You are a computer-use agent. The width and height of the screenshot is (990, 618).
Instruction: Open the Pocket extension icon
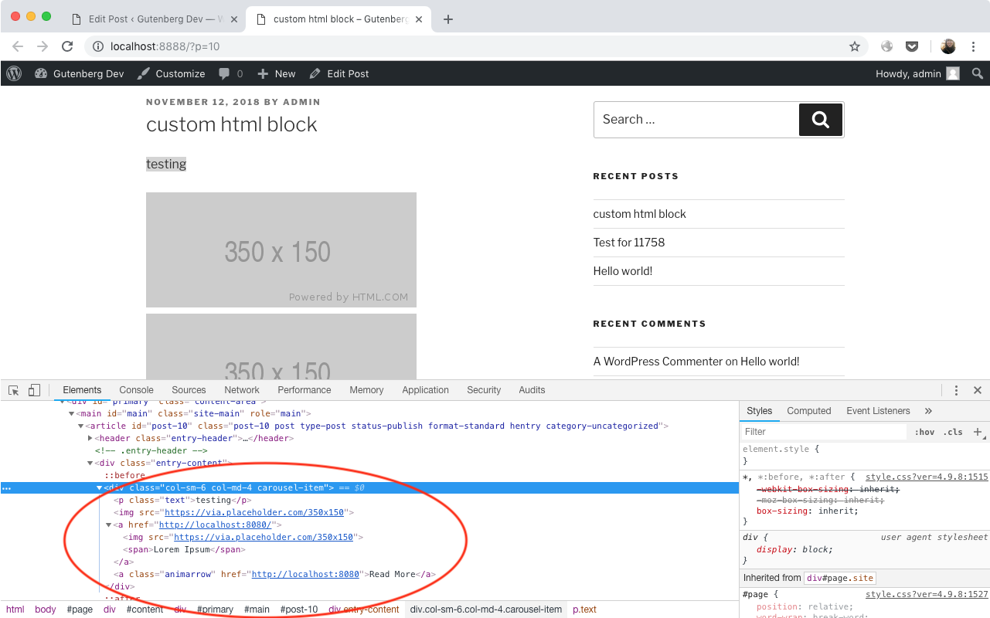pos(912,46)
